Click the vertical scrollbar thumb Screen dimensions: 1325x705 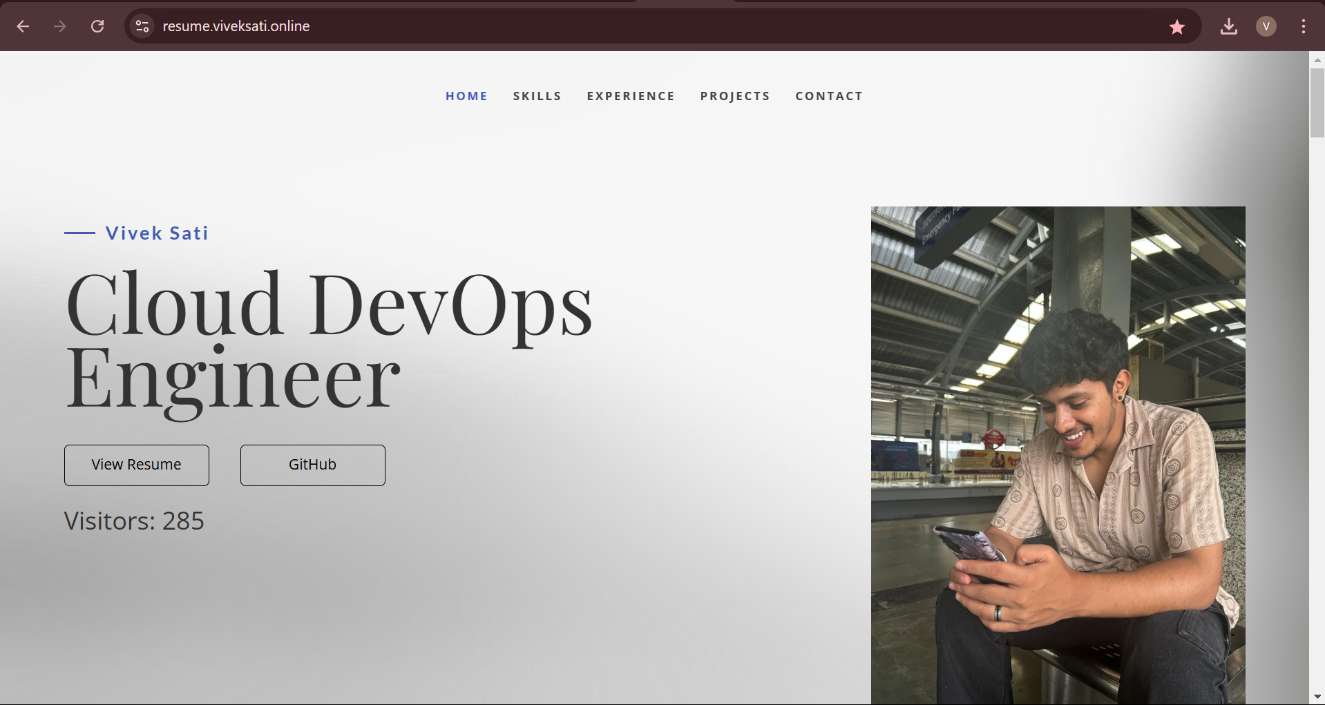[x=1317, y=104]
